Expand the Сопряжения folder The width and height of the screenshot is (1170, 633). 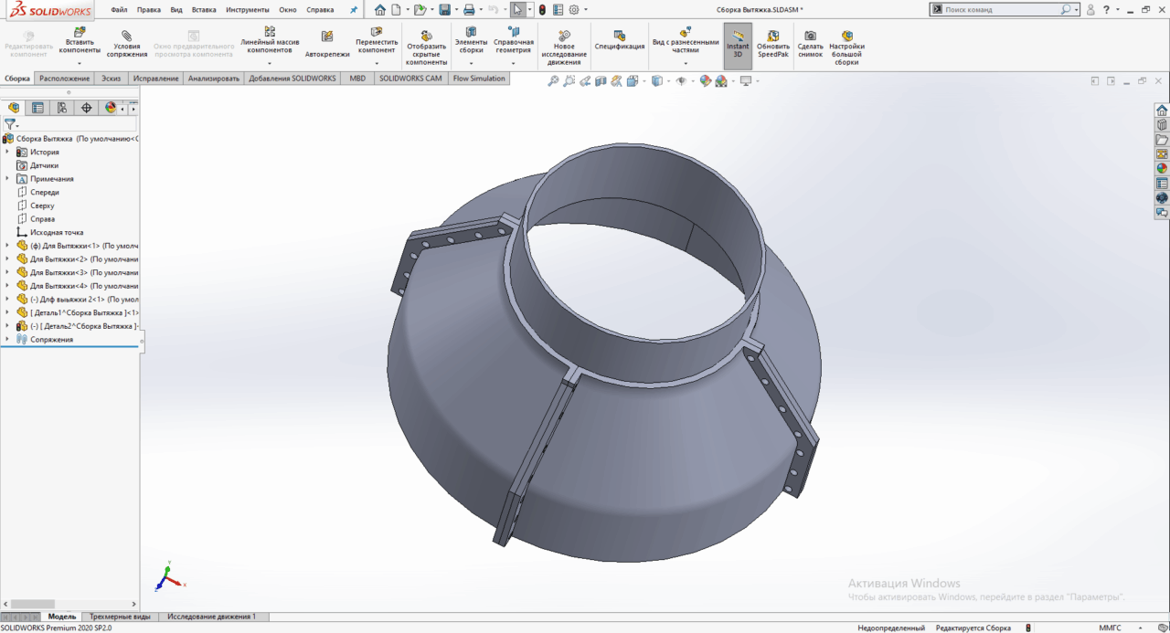(x=6, y=339)
